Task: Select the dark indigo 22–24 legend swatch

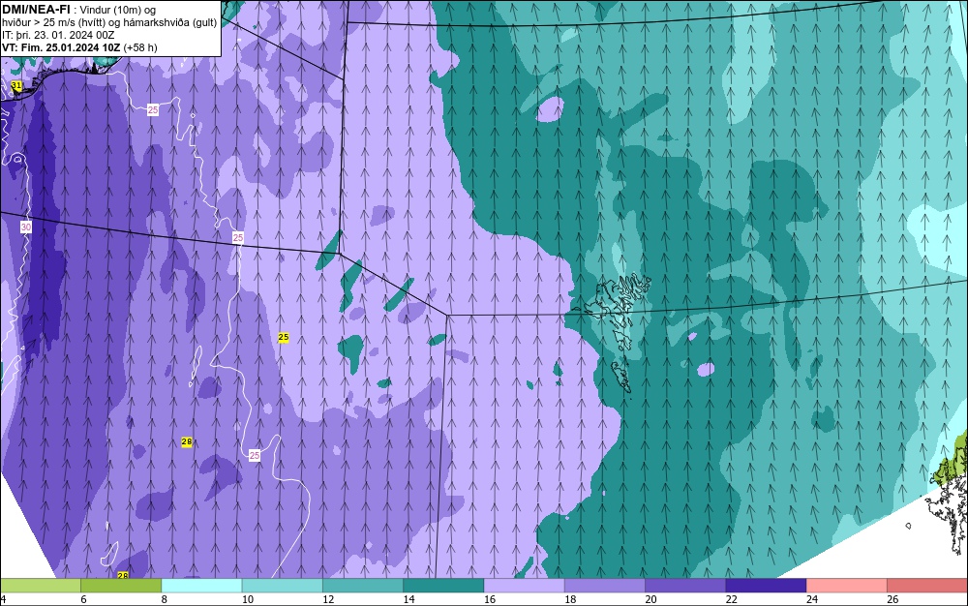Action: pos(766,585)
